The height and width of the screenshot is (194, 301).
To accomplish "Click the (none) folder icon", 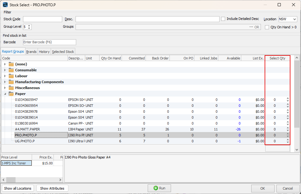I will [x=11, y=64].
